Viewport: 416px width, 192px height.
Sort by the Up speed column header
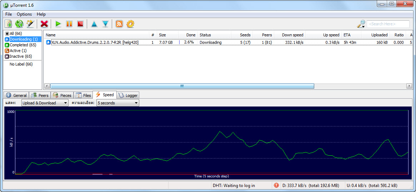[x=324, y=35]
